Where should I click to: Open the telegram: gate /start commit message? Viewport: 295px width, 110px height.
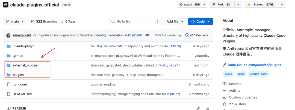(130, 65)
